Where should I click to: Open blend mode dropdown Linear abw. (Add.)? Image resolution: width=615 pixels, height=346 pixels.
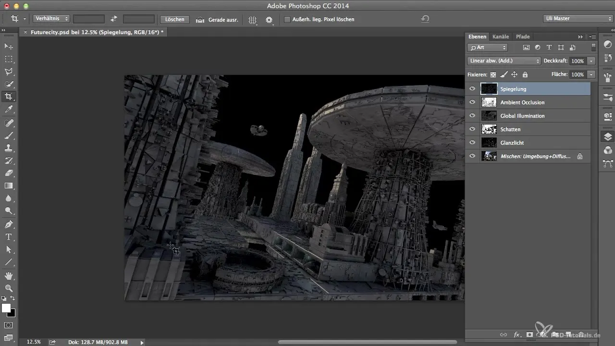click(x=504, y=61)
